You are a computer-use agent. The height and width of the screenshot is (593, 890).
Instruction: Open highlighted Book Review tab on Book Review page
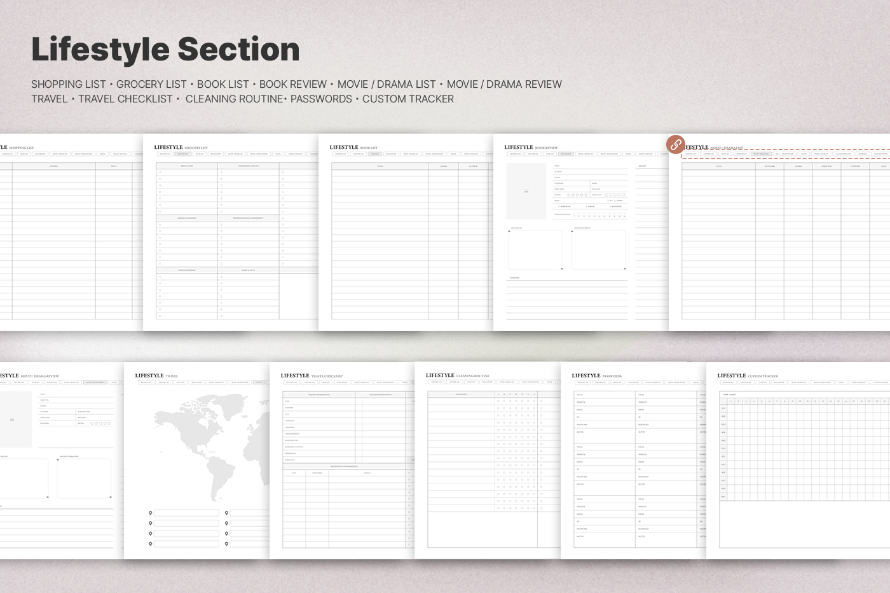566,154
